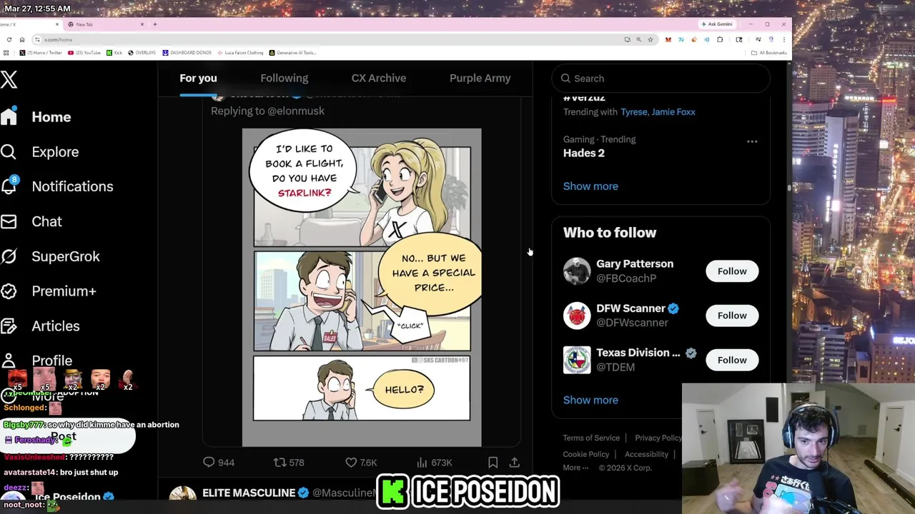Expand trends with first Show more

pos(590,186)
